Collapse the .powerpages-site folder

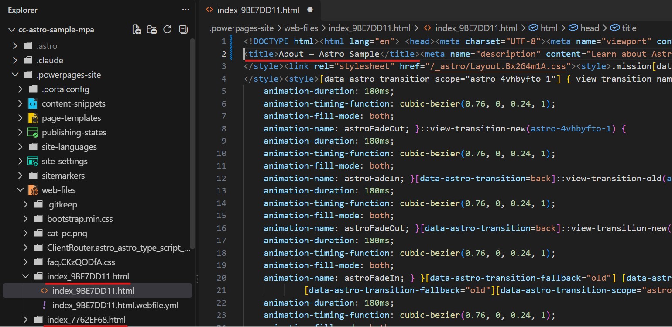pyautogui.click(x=15, y=75)
